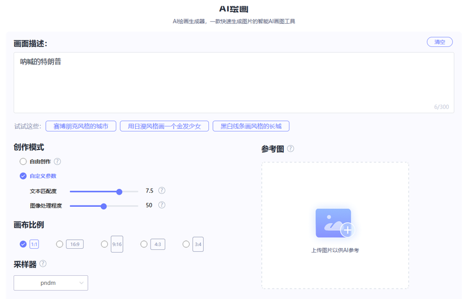Viewport: 463px width, 299px height.
Task: Open help icon beside 图像处理程度 value 50
Action: coord(161,205)
